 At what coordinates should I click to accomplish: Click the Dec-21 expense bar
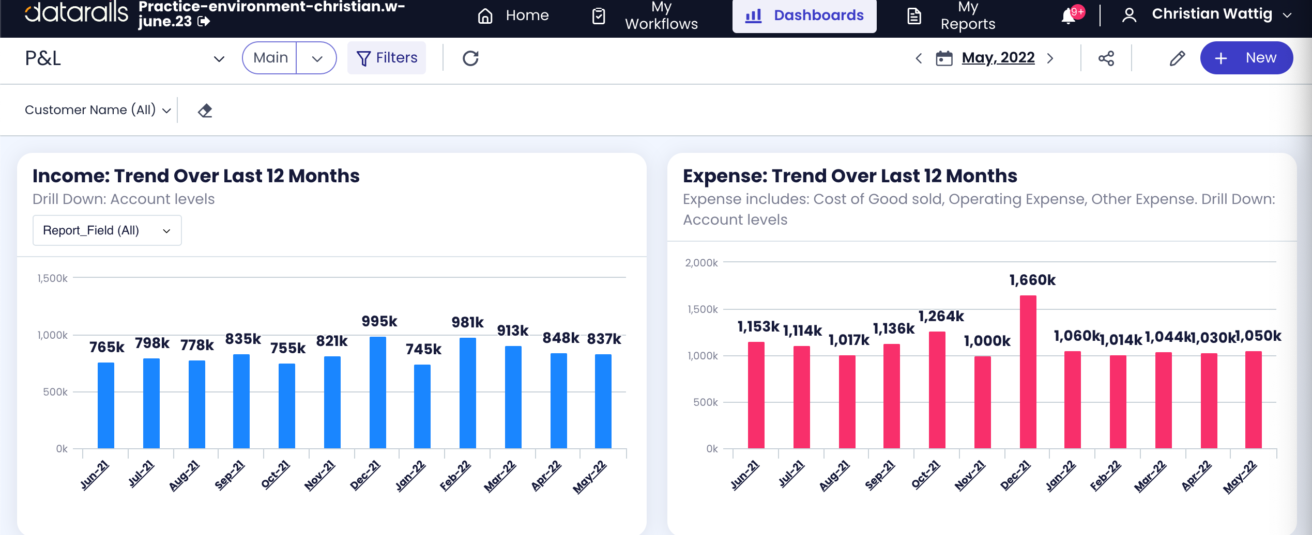[x=1028, y=372]
